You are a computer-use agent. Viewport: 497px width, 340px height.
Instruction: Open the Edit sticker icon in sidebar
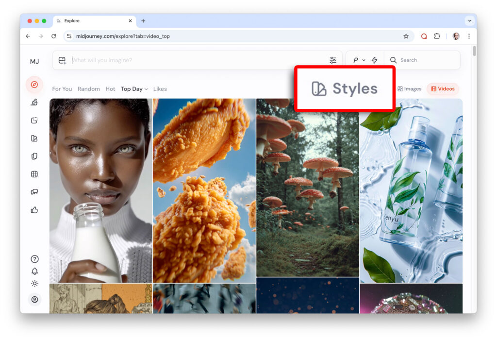coord(34,120)
